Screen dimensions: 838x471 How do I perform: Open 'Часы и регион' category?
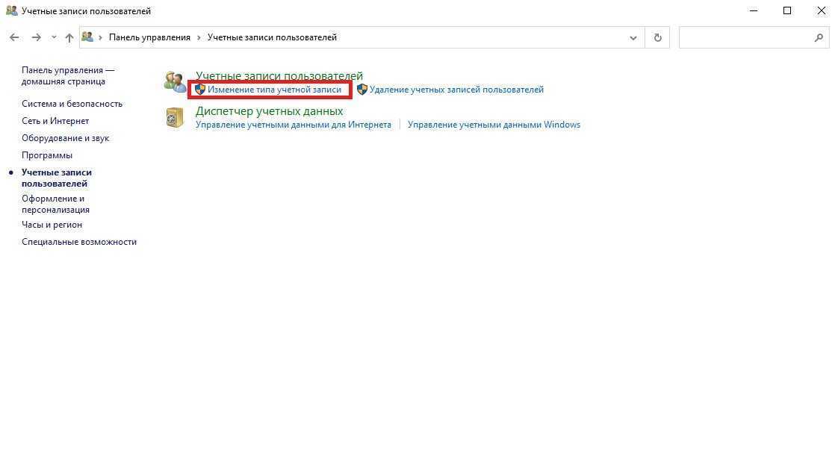coord(52,225)
